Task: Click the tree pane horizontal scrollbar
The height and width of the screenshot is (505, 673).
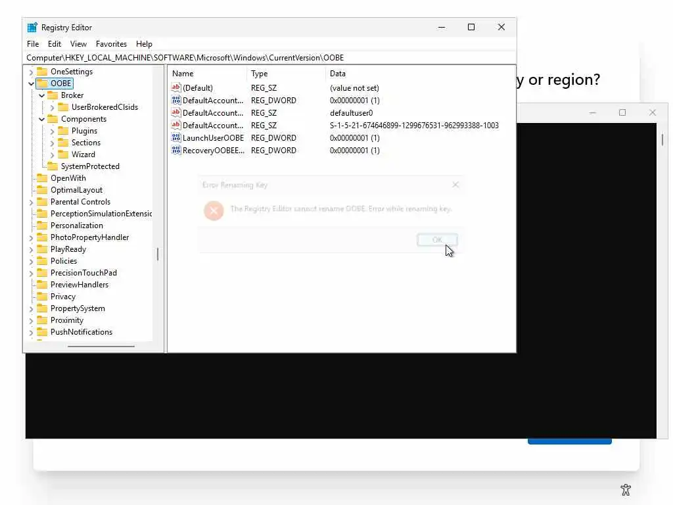Action: click(101, 346)
